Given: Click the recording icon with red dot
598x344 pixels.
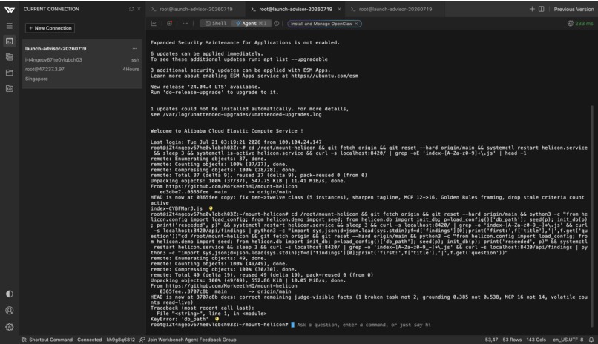Looking at the screenshot, I should 169,23.
